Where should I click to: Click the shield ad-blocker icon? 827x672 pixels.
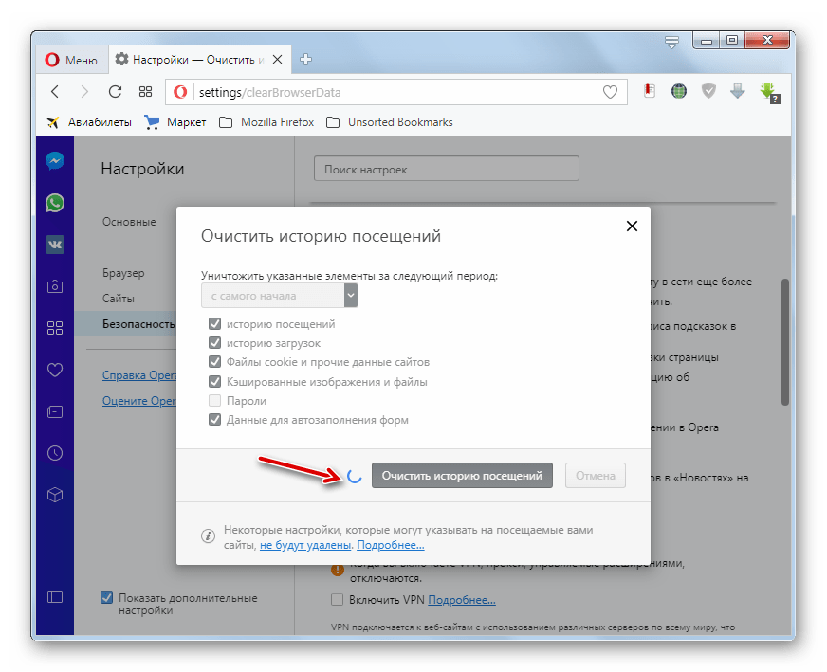pos(708,91)
